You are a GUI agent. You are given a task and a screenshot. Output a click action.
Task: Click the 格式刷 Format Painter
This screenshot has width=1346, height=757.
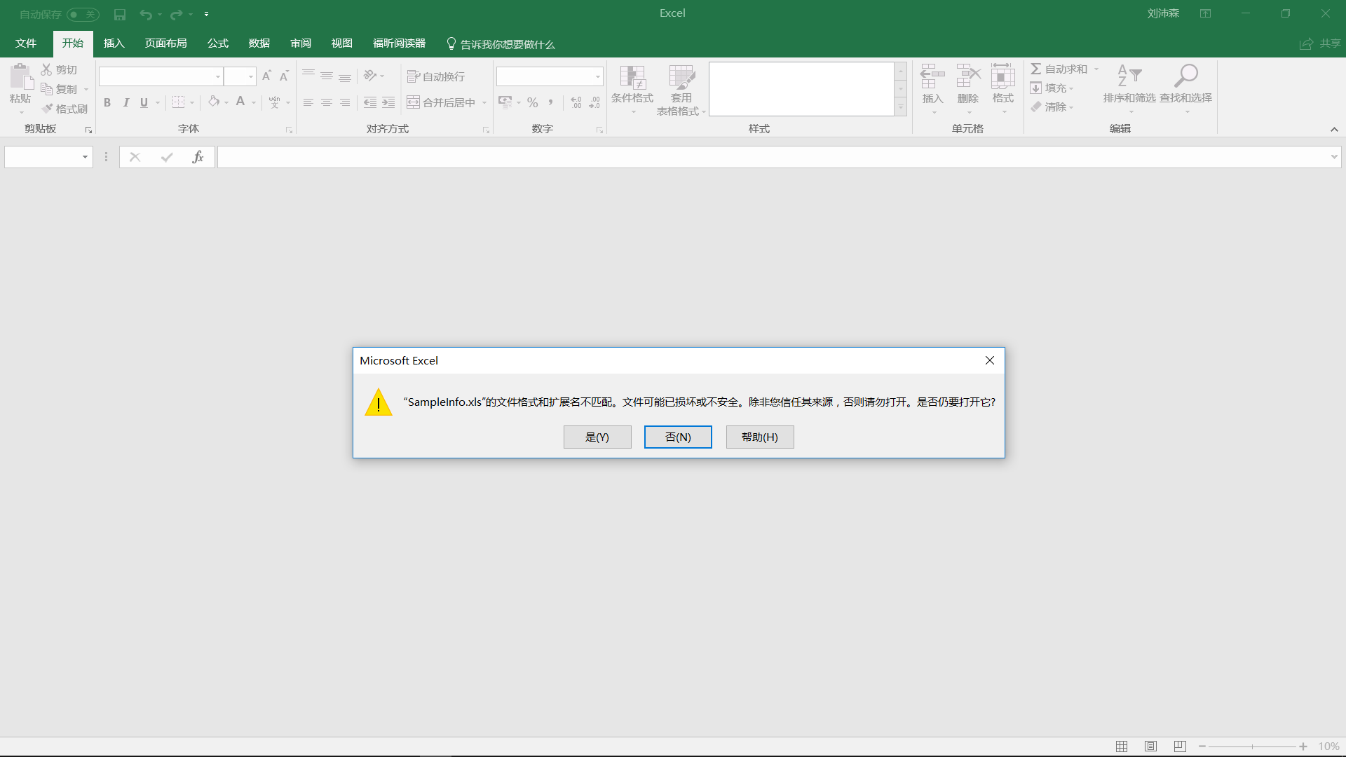[x=64, y=109]
